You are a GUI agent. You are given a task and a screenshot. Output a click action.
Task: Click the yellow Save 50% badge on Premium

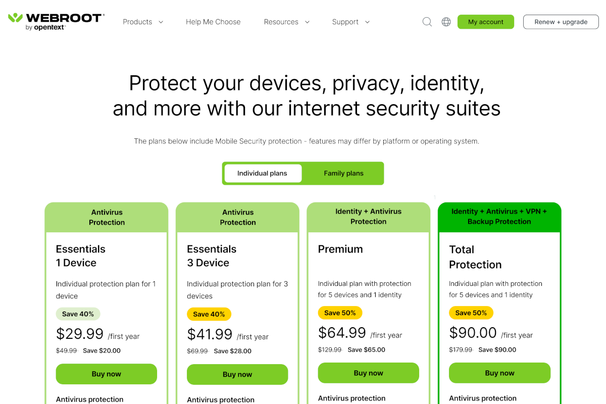[x=340, y=313]
